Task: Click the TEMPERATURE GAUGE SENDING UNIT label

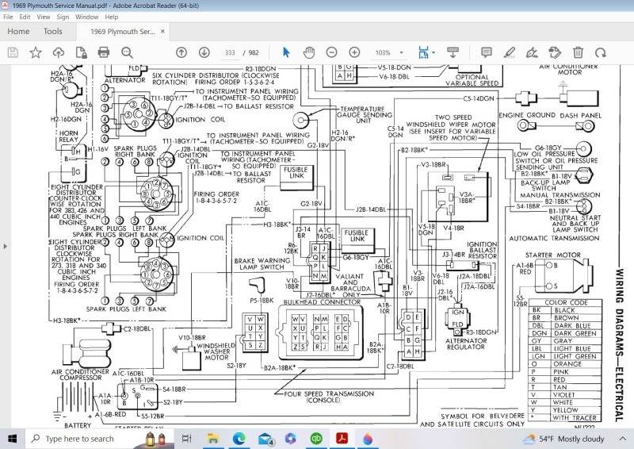Action: point(364,114)
